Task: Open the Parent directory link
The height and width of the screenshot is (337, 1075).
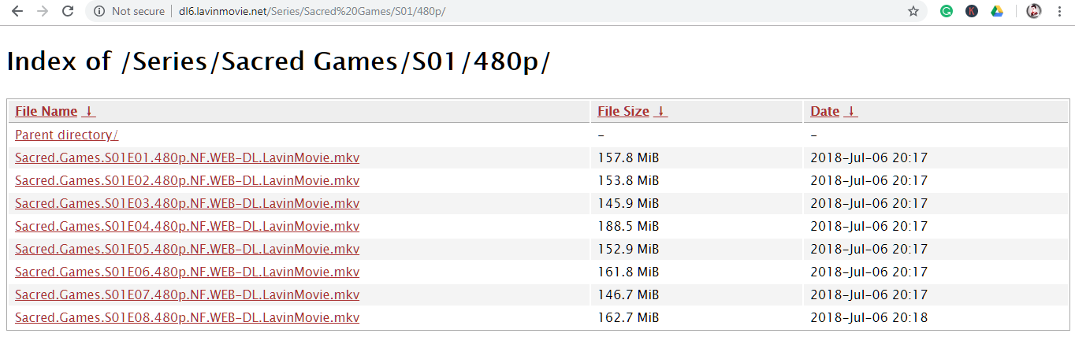Action: pyautogui.click(x=66, y=135)
